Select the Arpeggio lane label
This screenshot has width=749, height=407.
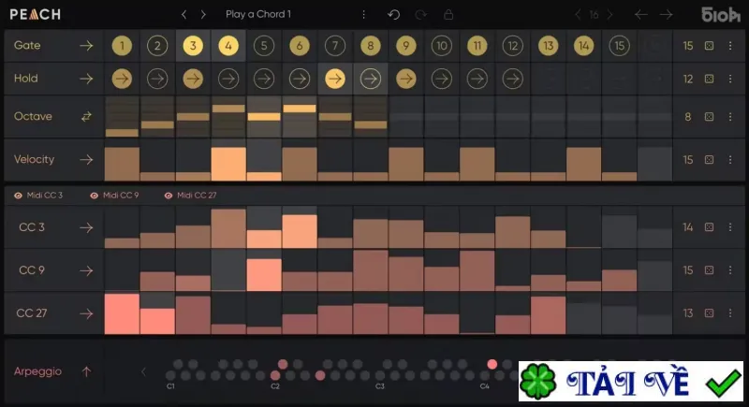(x=37, y=371)
